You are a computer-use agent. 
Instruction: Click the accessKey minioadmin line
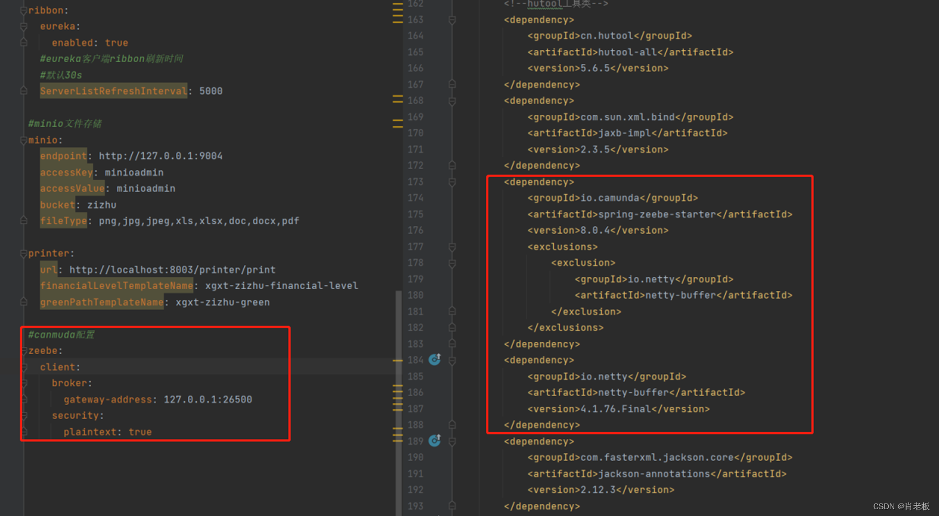[x=102, y=172]
